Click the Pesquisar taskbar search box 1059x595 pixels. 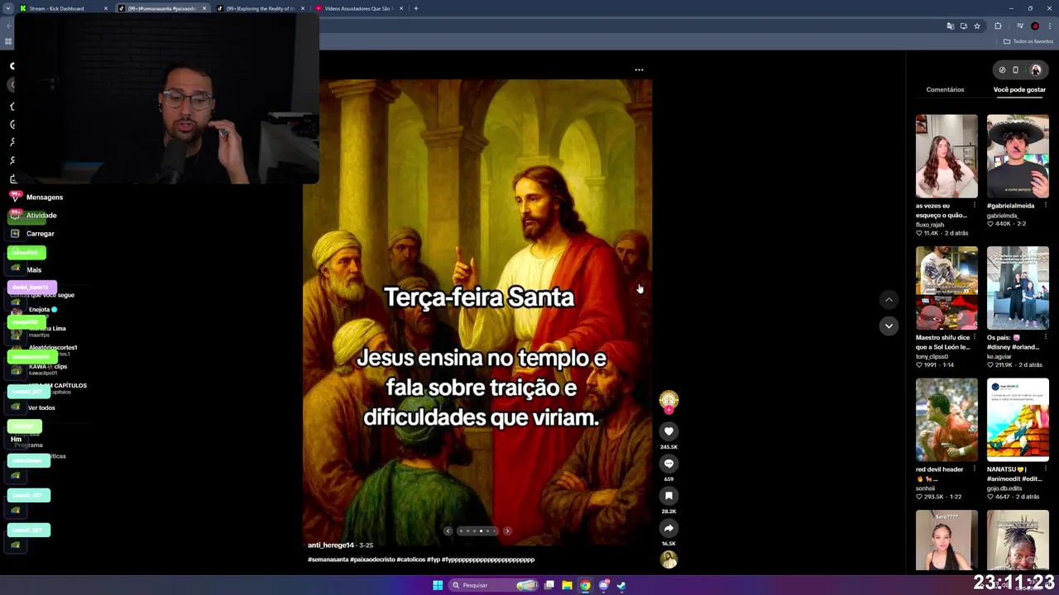pyautogui.click(x=494, y=585)
